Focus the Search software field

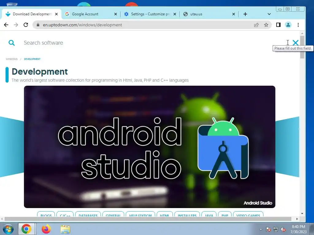152,43
